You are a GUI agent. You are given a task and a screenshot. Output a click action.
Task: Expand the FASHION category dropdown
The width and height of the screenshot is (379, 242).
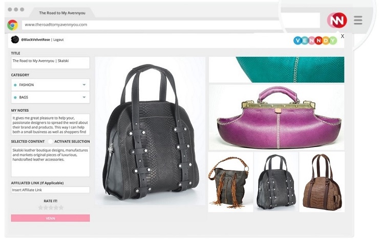tap(50, 85)
